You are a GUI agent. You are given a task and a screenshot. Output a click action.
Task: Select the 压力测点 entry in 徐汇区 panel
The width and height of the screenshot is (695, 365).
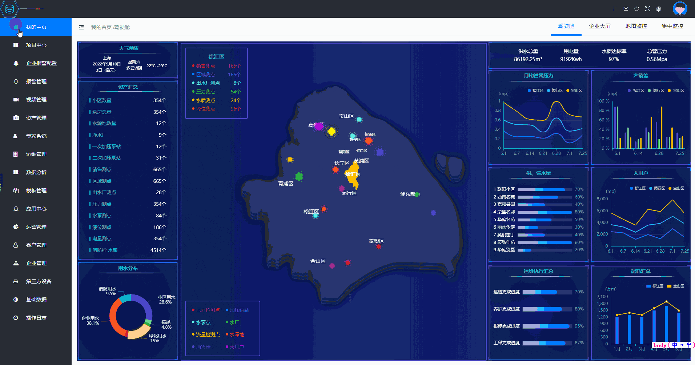[x=206, y=92]
